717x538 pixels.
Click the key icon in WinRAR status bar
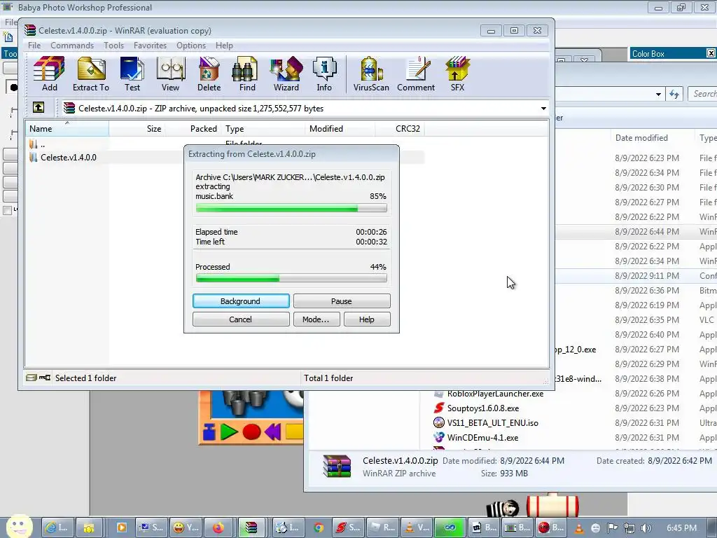[45, 378]
